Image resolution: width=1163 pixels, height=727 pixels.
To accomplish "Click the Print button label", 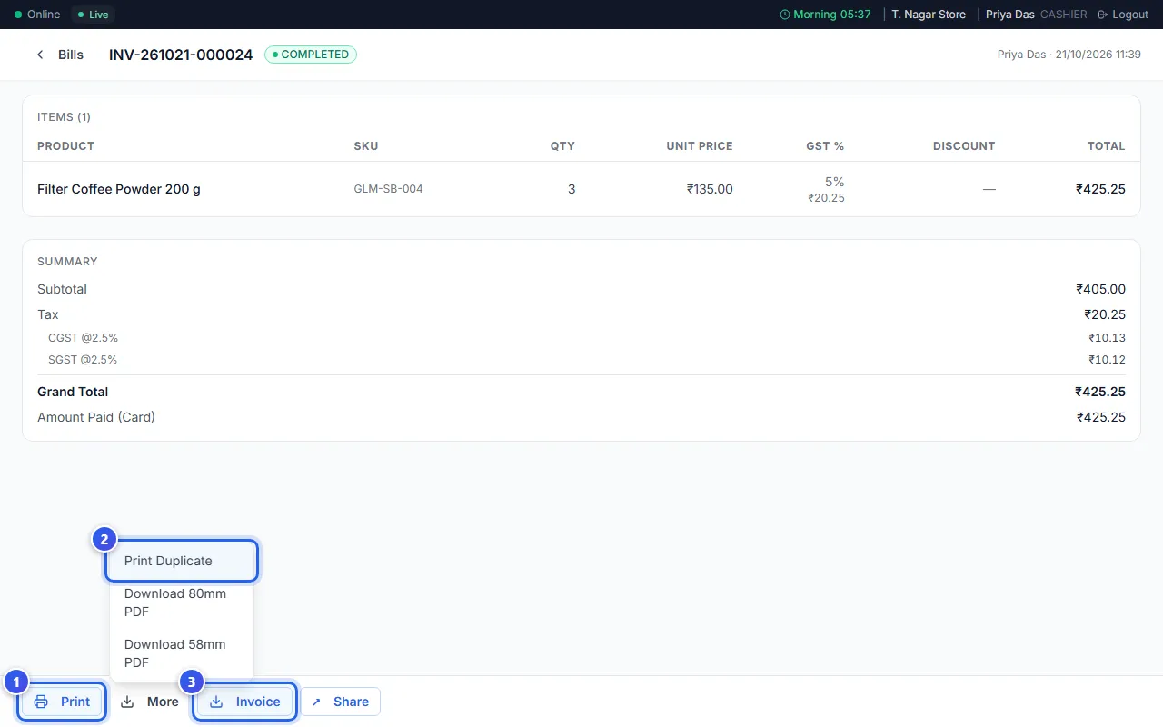I will 75,702.
